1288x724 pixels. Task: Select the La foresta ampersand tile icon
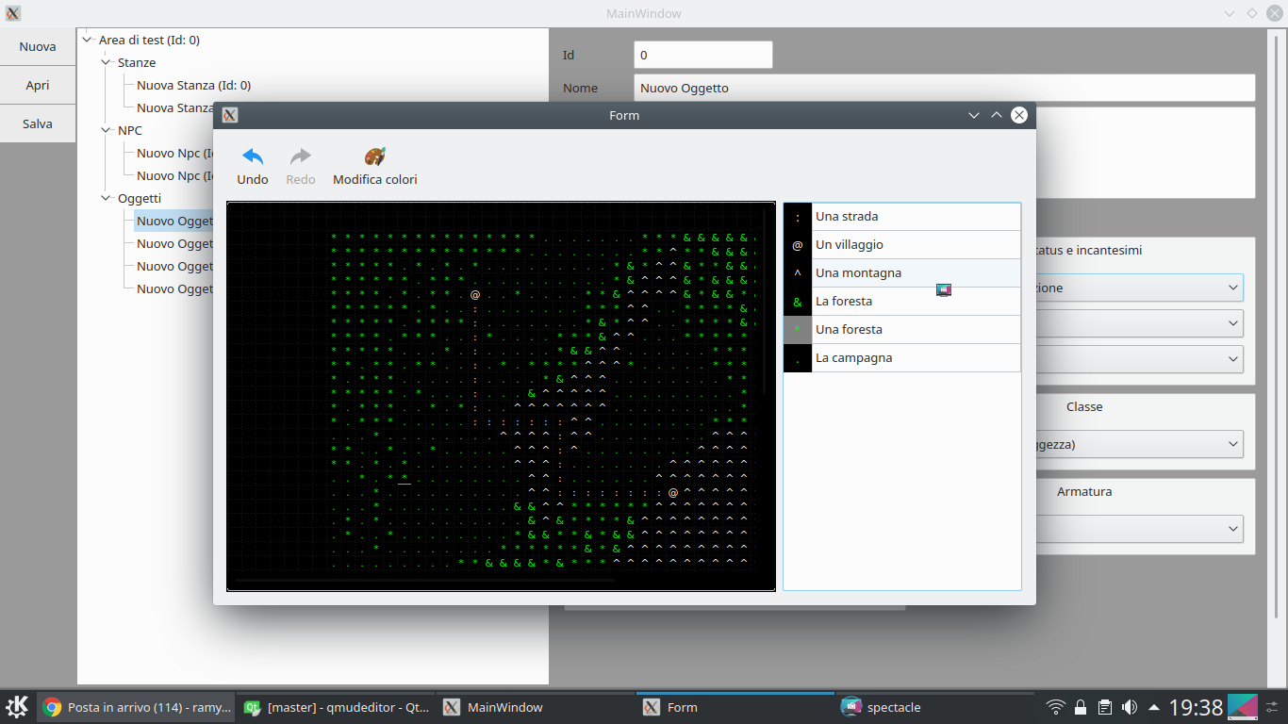798,302
